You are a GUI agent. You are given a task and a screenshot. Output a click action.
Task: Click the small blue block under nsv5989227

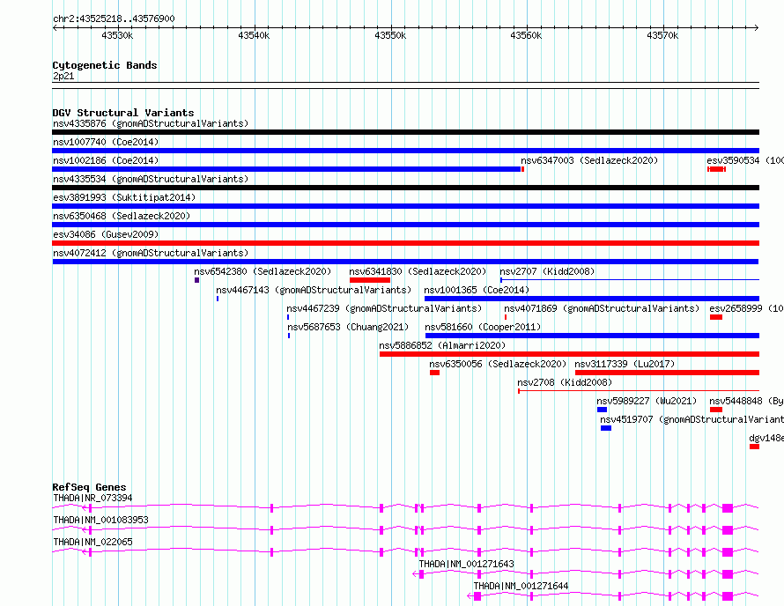602,410
